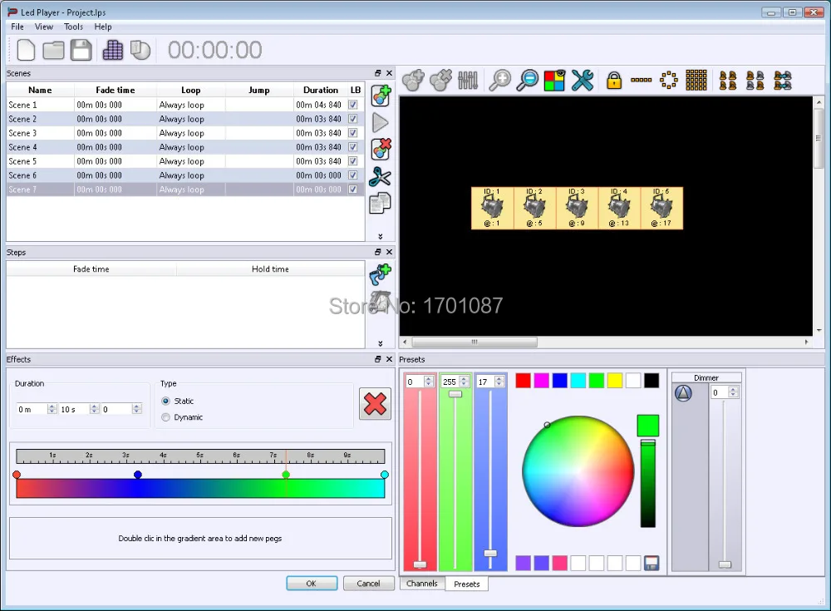Click the remove fixture icon

coord(441,80)
